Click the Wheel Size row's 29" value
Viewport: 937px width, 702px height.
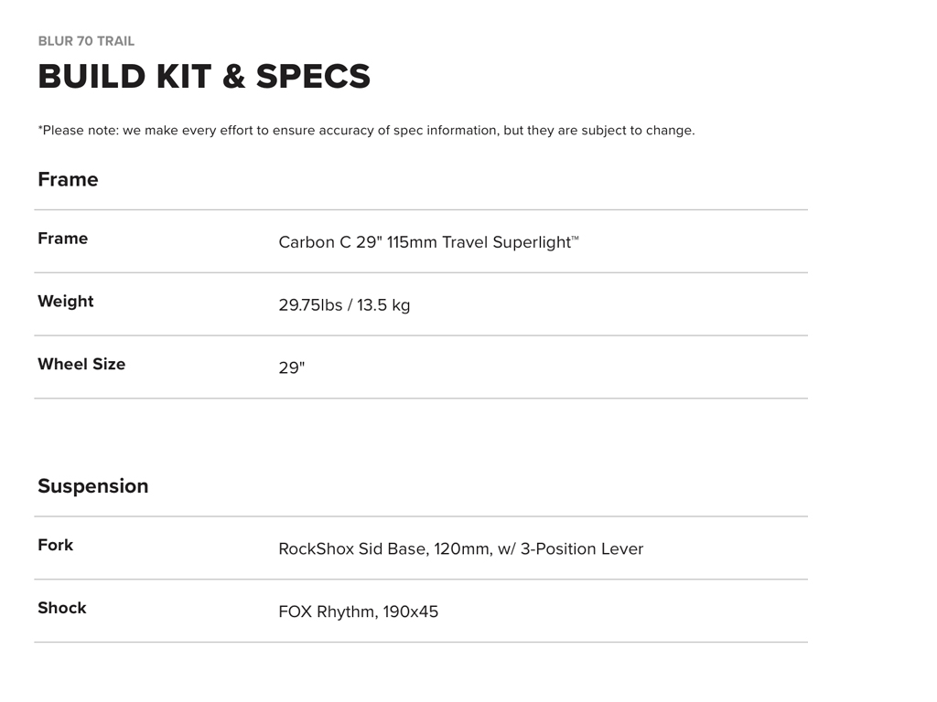click(x=292, y=368)
